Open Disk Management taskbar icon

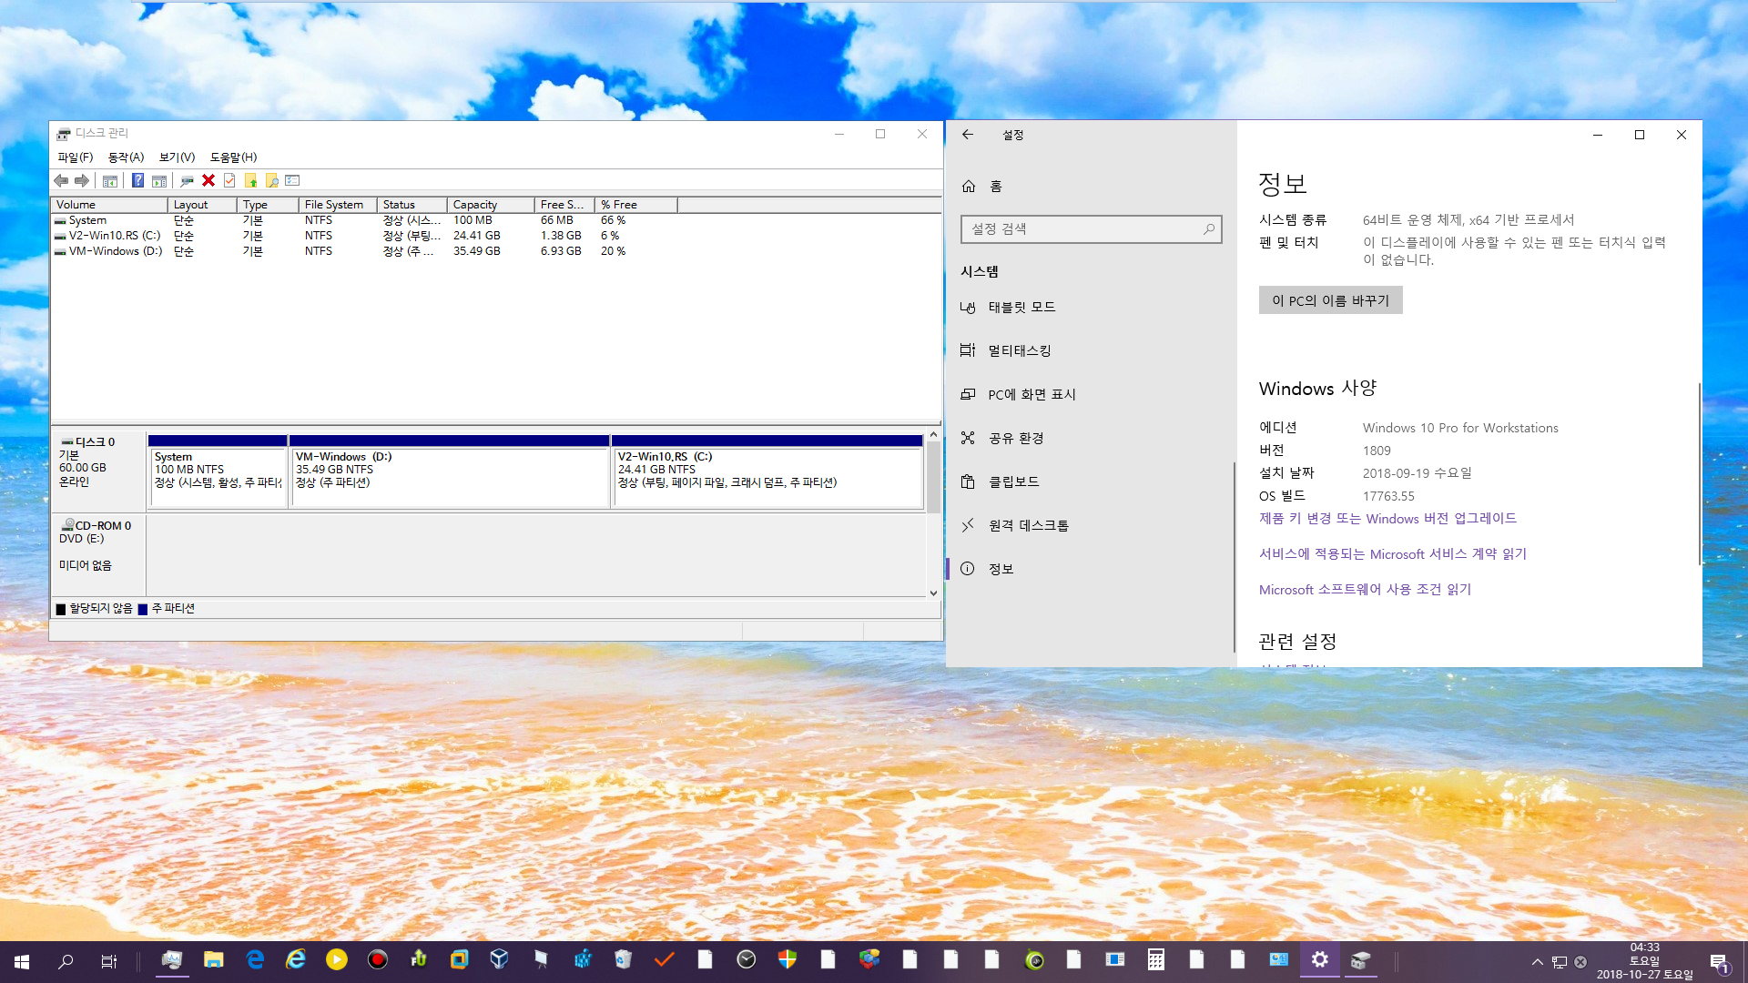coord(1361,959)
